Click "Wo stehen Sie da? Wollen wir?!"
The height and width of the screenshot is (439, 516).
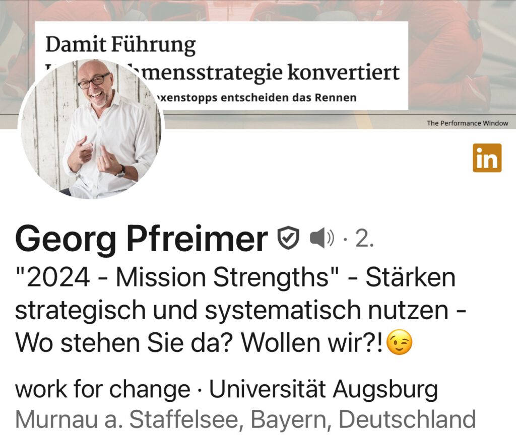coord(199,343)
